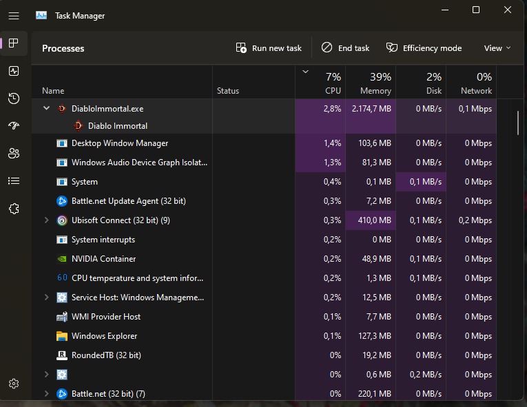The image size is (527, 407).
Task: Open the hamburger navigation menu
Action: coord(14,15)
